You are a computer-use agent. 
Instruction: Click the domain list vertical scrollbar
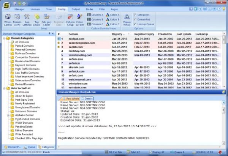click(224, 60)
